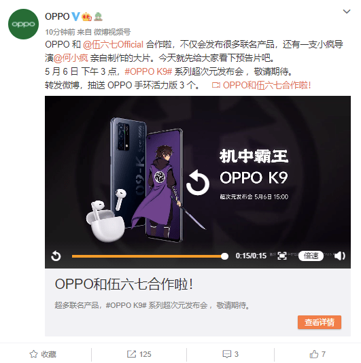Open the @何小疯 mention link
Viewport: 361px width, 363px height.
(71, 58)
